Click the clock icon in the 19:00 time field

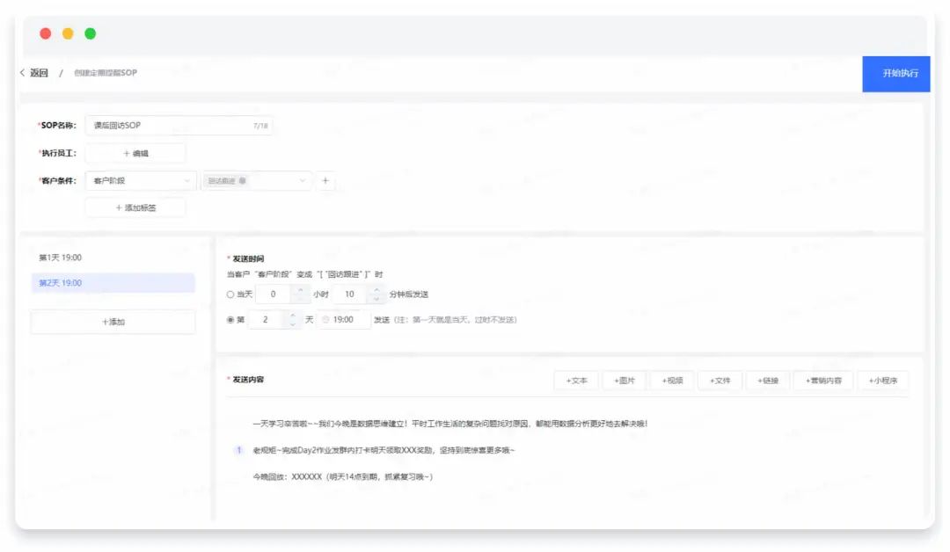point(325,320)
